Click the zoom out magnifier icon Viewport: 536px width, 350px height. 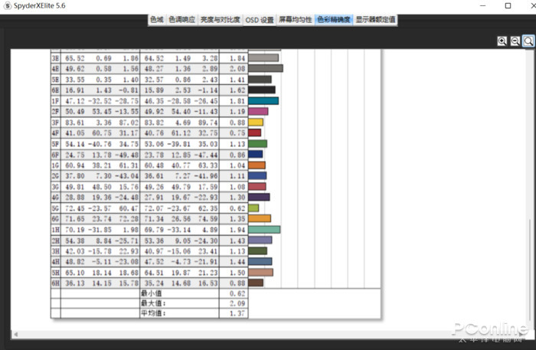[515, 41]
